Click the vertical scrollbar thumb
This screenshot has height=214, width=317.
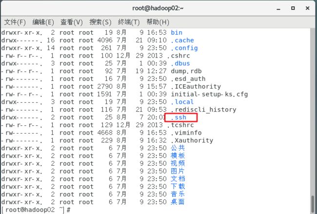coord(313,204)
